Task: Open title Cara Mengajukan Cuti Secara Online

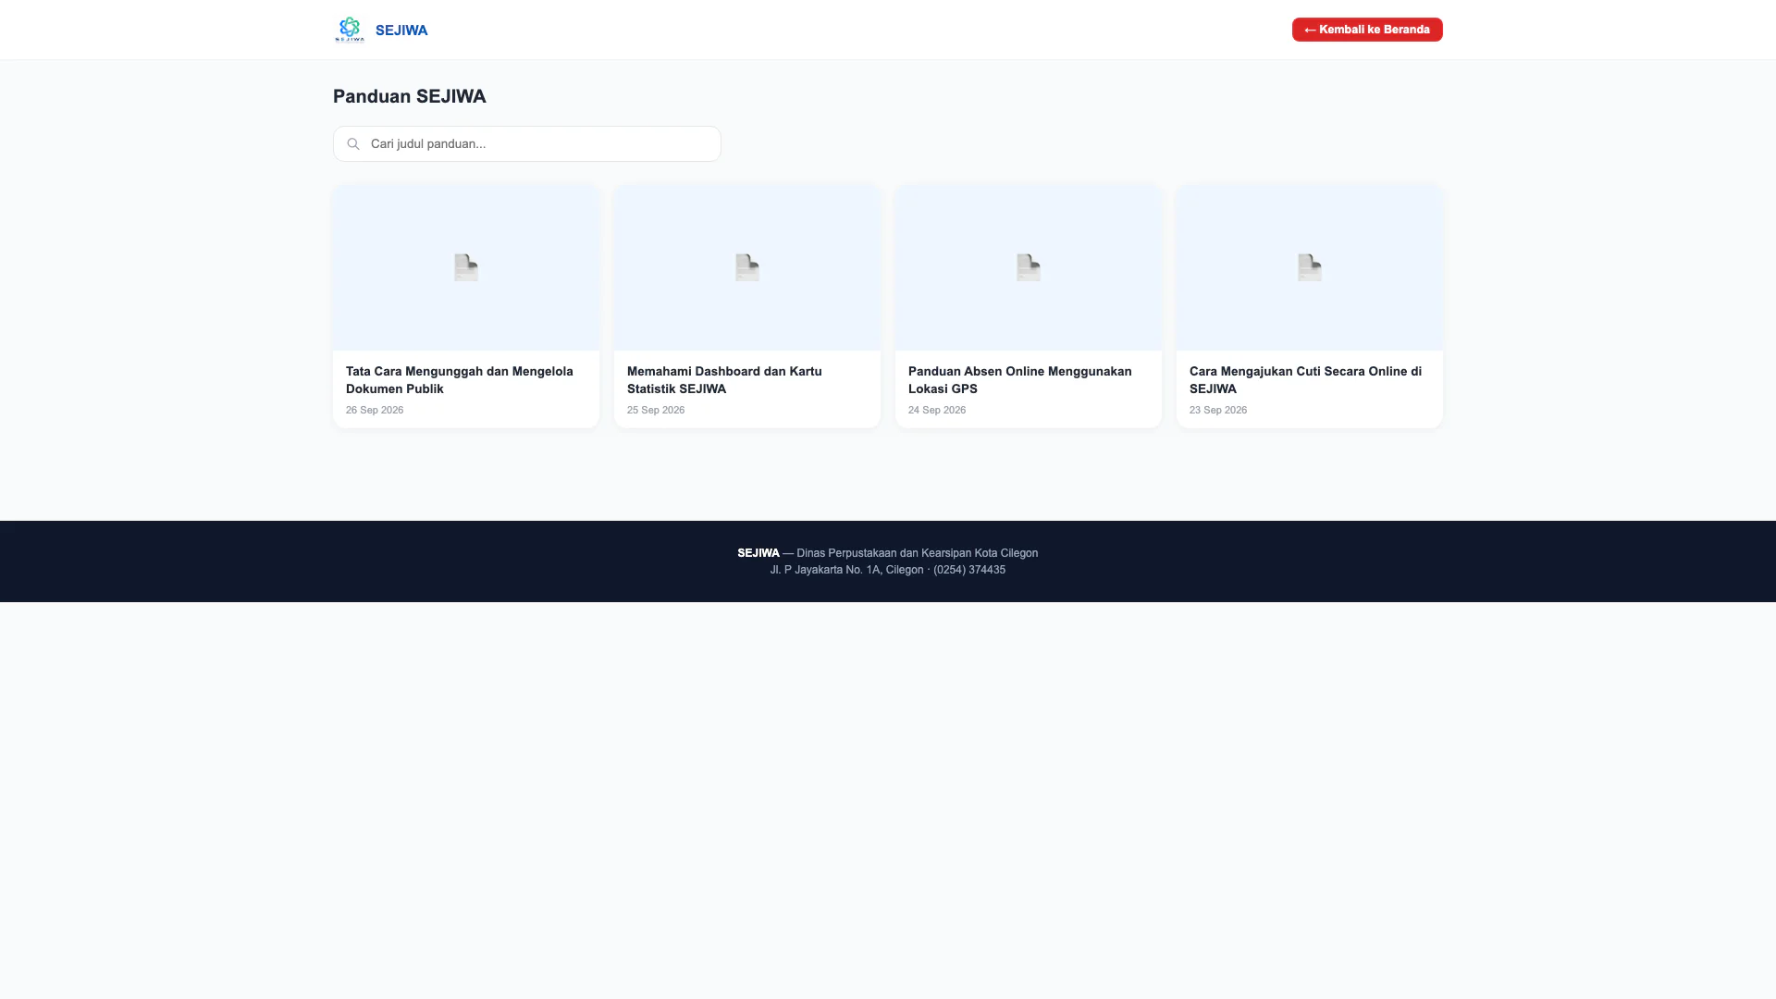Action: click(x=1306, y=380)
